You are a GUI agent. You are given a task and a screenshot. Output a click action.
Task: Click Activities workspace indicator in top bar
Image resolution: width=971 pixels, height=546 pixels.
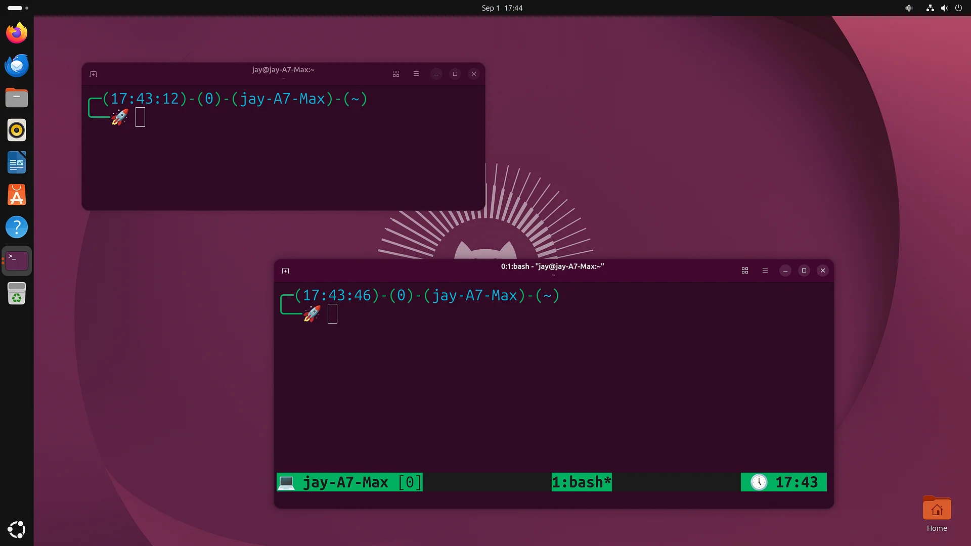tap(18, 8)
